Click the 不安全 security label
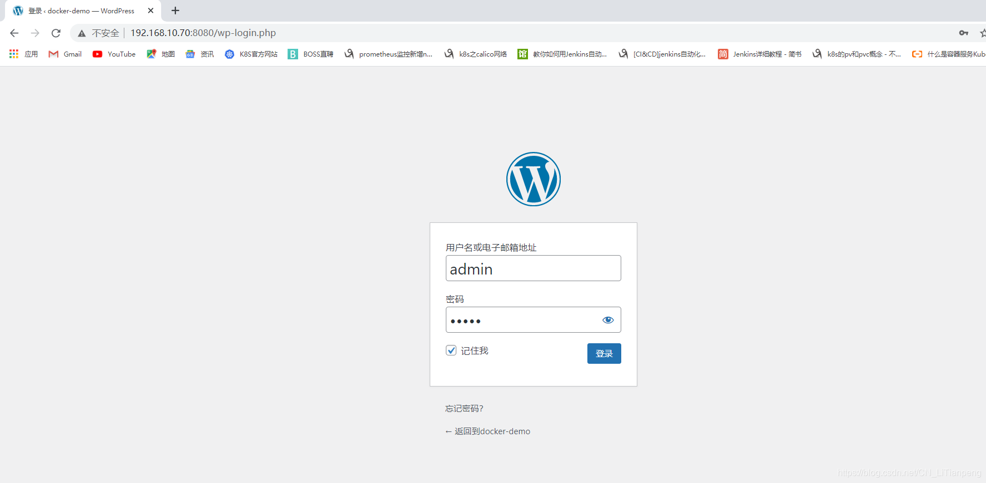Screen dimensions: 986x483 [105, 33]
